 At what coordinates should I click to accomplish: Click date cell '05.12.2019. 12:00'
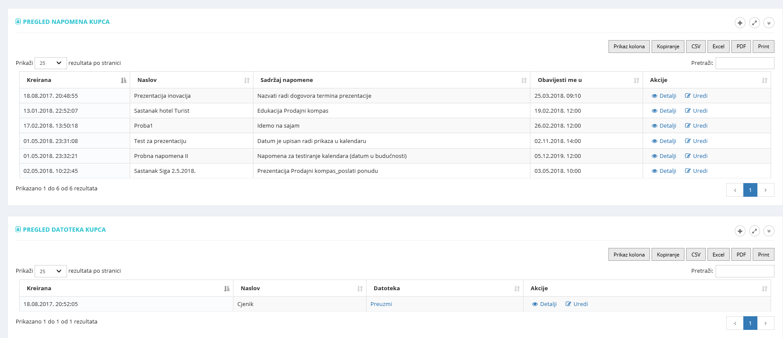(x=587, y=156)
